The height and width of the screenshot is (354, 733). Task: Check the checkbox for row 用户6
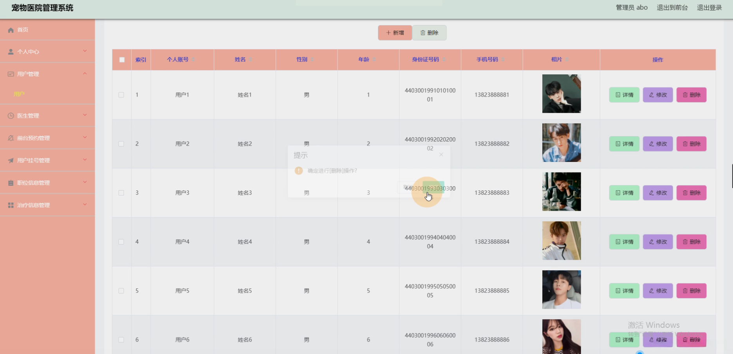coord(121,340)
